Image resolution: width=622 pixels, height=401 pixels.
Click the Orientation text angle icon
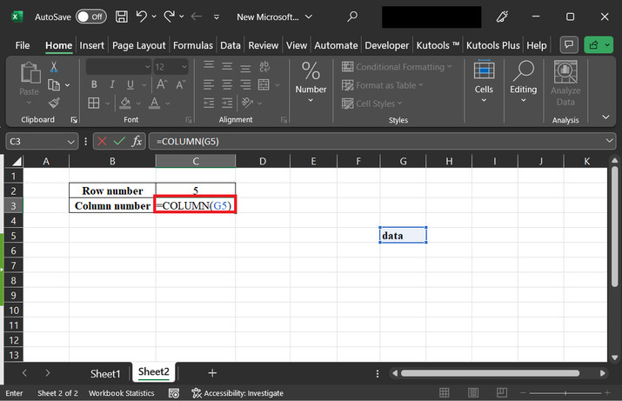247,104
